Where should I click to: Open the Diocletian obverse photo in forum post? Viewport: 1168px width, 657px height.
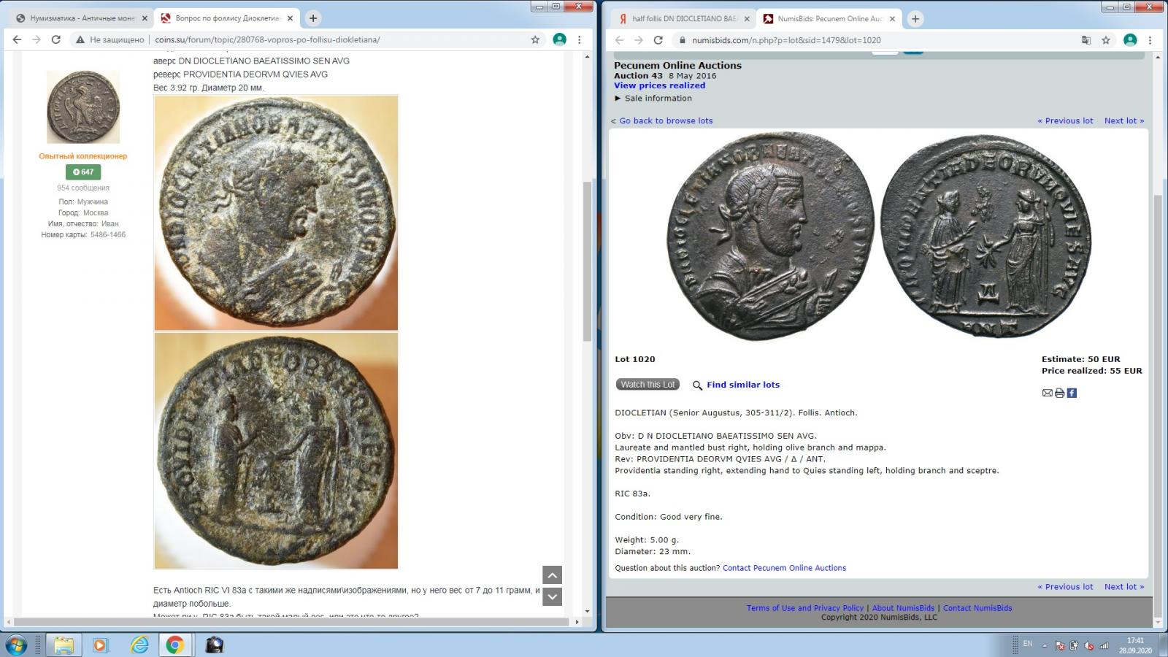(276, 212)
